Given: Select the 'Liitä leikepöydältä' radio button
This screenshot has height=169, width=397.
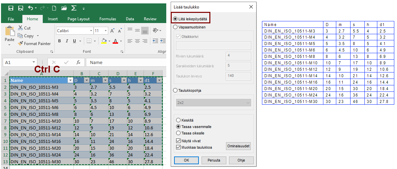Looking at the screenshot, I should point(175,19).
